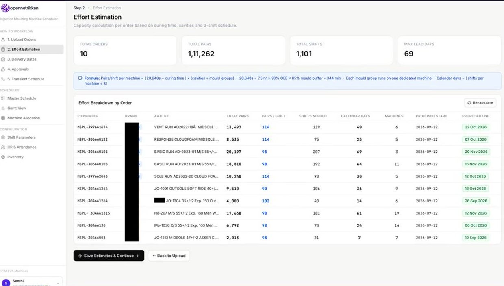Screen dimensions: 504x286
Task: Click article Mo-1036 O/S 55+/-2
Action: point(187,225)
